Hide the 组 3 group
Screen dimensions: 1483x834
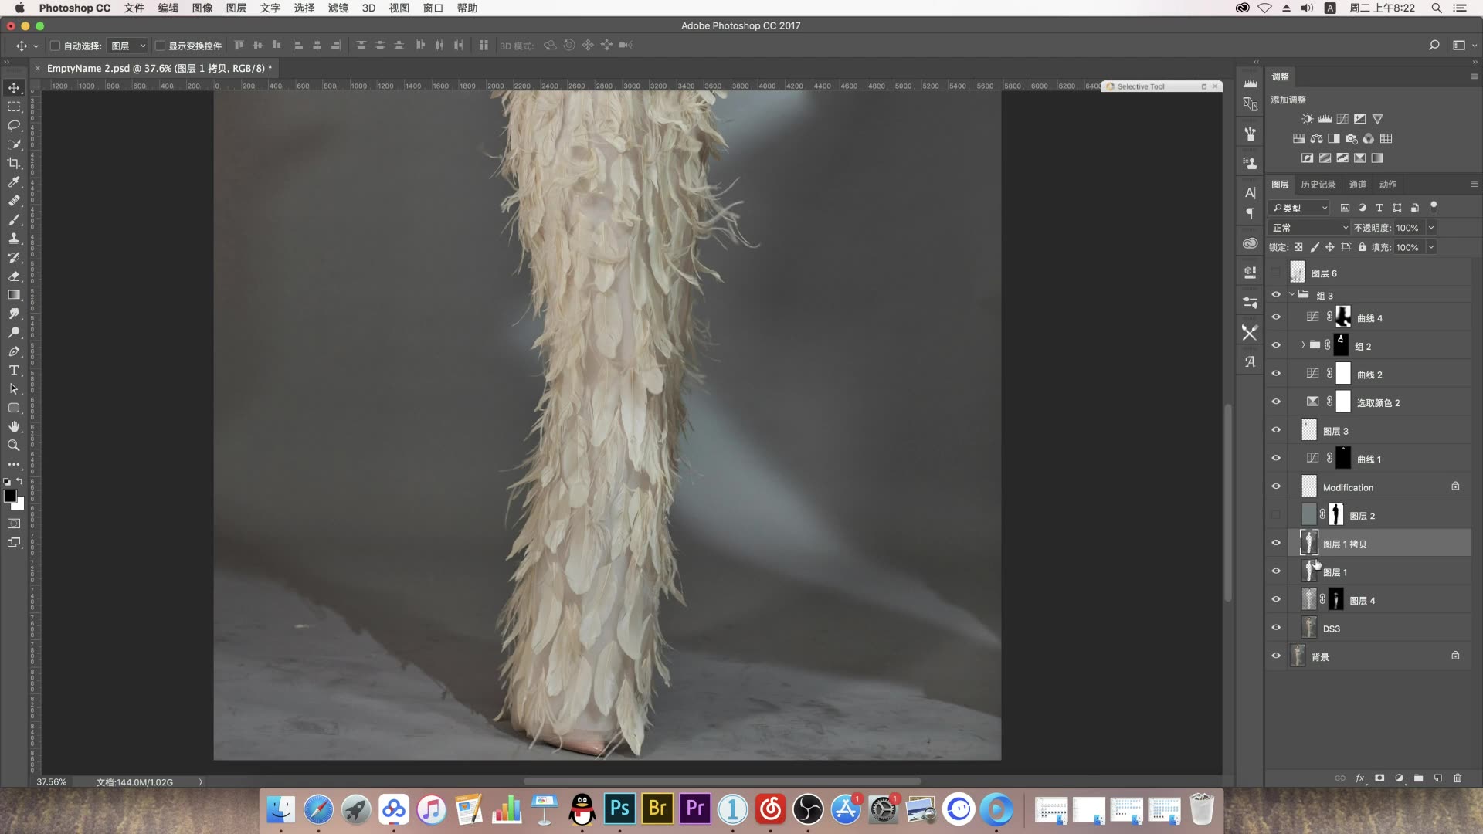1276,295
